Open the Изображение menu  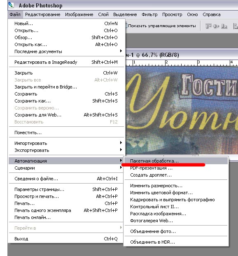(79, 14)
